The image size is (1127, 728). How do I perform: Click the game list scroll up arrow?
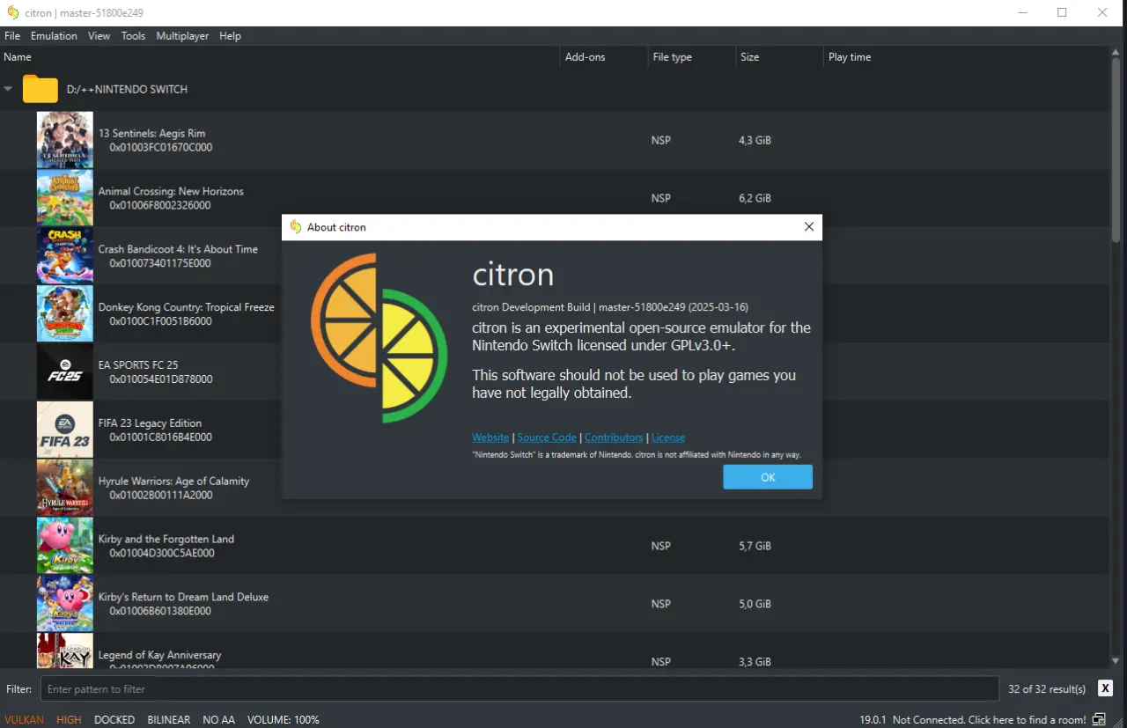[1116, 54]
